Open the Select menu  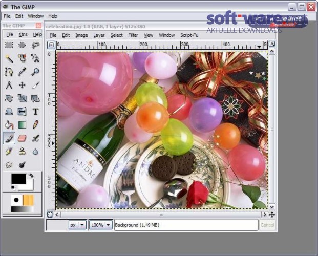116,35
